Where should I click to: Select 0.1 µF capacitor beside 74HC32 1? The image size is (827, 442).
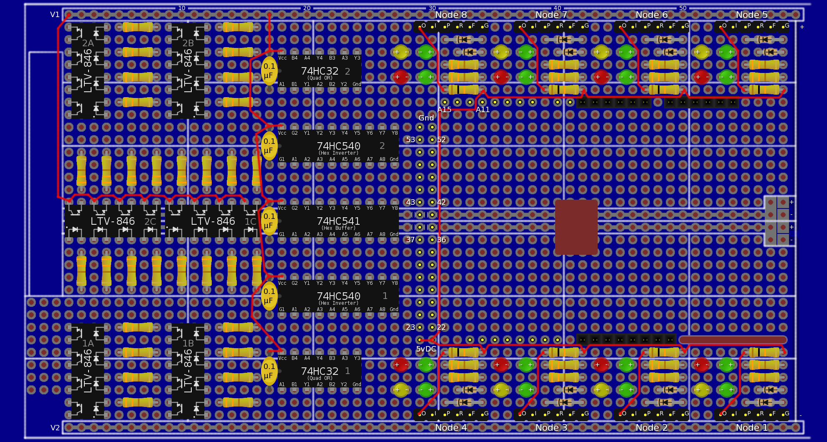pos(269,371)
